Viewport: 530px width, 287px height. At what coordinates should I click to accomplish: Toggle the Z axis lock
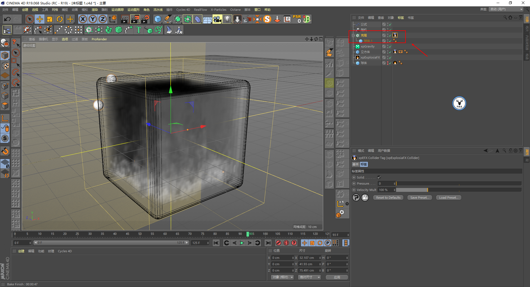tap(103, 19)
